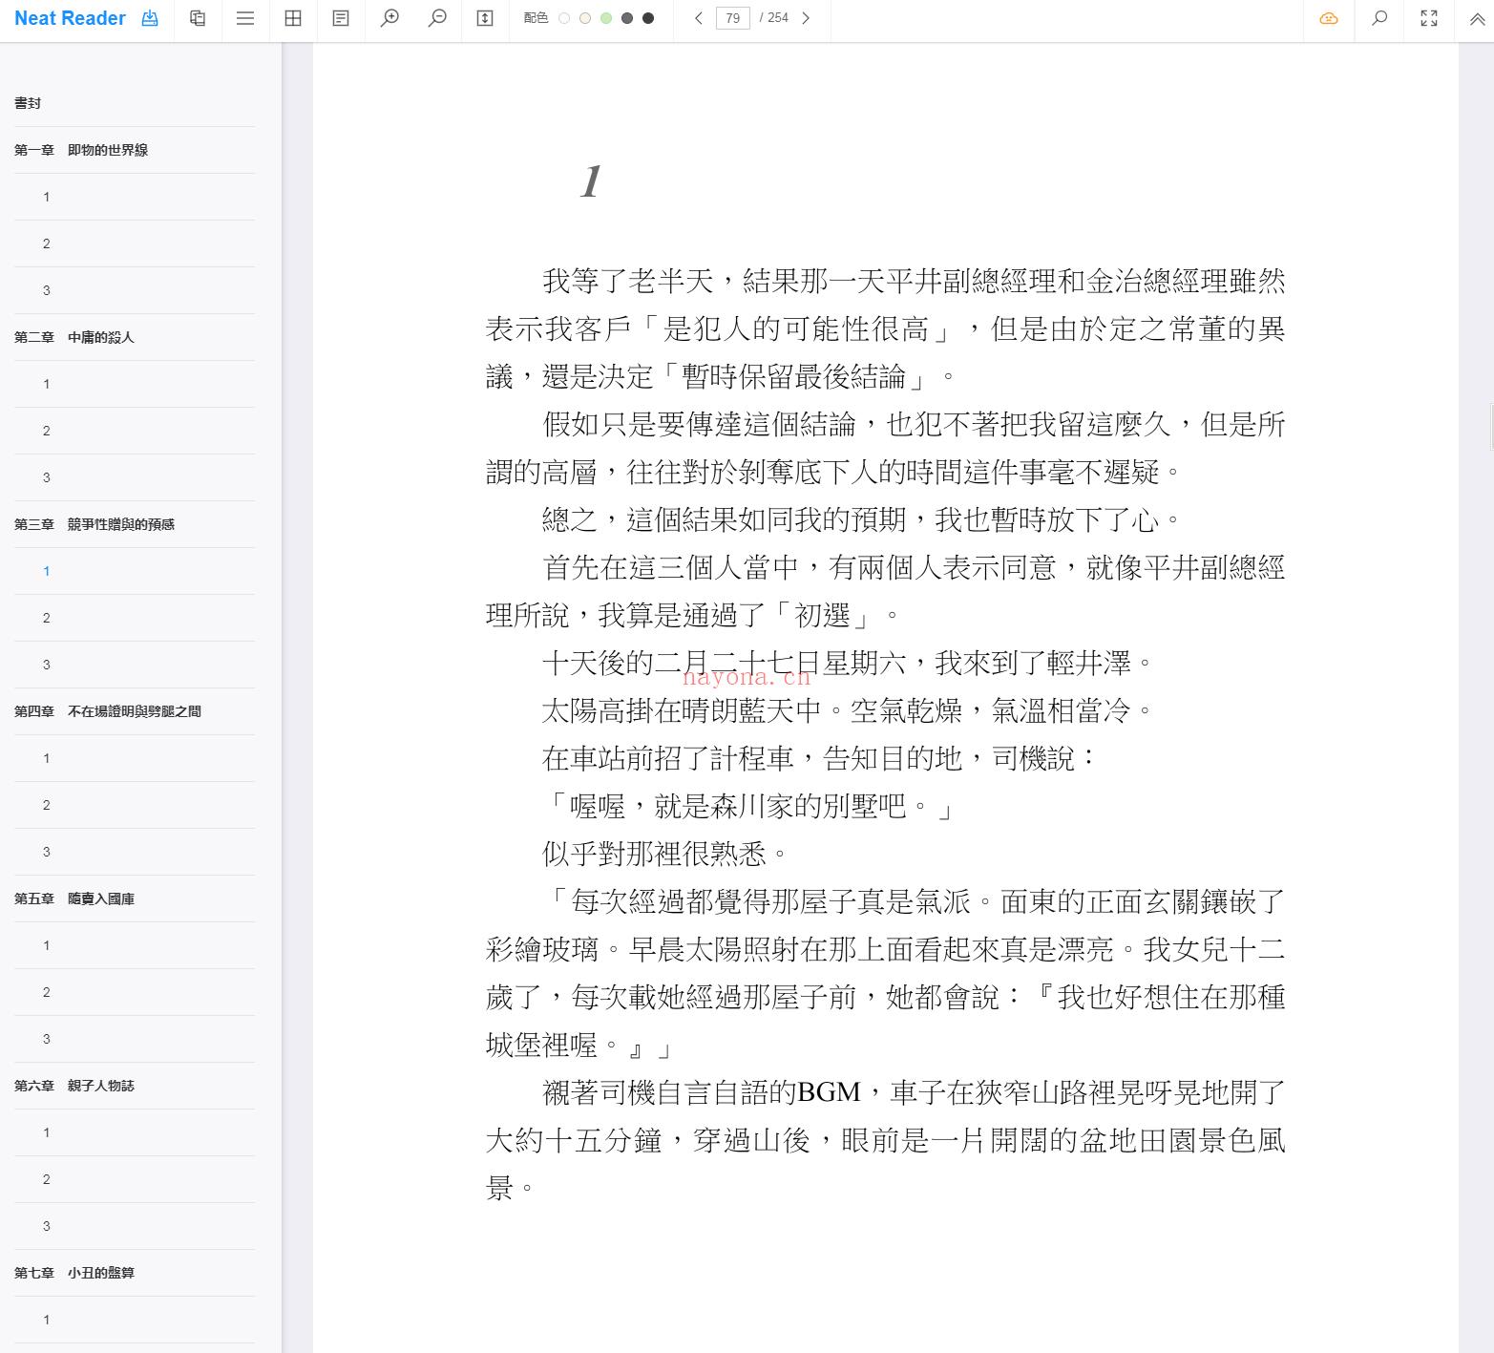Click the line 「喔喔，就是森川家的別墅吧。」
Image resolution: width=1494 pixels, height=1353 pixels.
[747, 807]
